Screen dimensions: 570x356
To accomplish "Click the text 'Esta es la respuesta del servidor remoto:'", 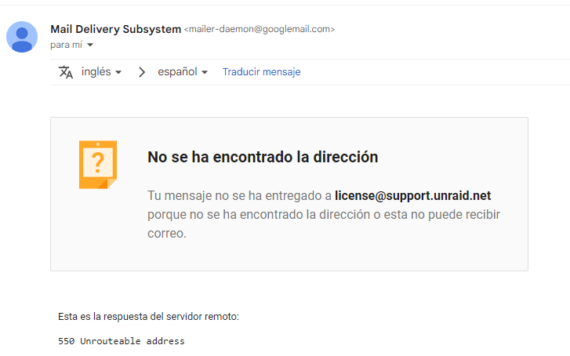I will click(x=148, y=316).
